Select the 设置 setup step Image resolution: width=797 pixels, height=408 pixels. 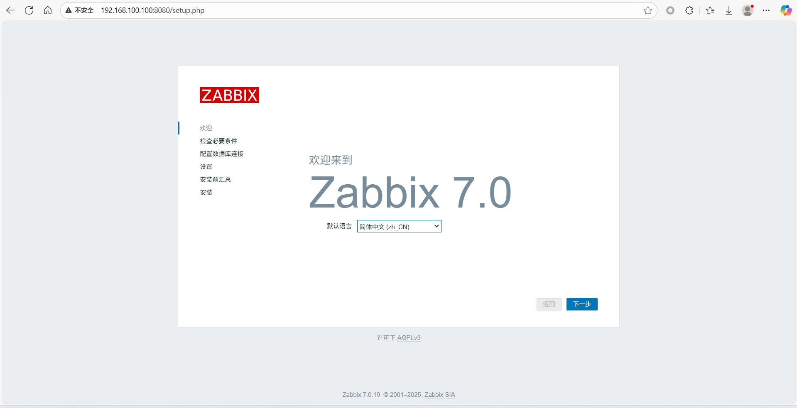click(206, 166)
